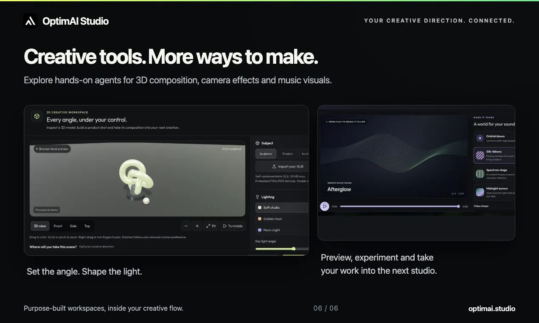Choose the Neon night lighting preset

coord(282,230)
